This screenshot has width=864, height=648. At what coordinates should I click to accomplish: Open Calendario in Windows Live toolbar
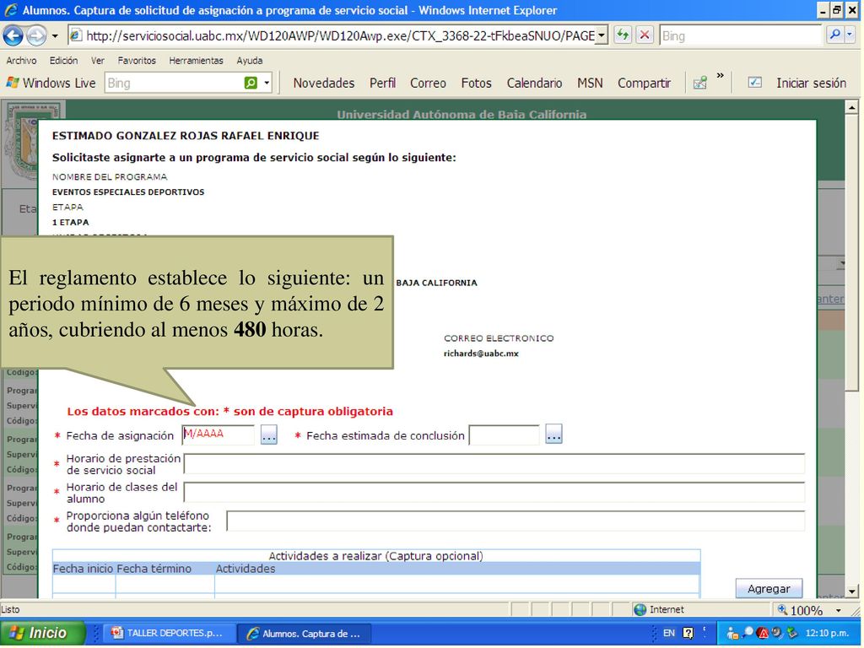click(x=534, y=84)
